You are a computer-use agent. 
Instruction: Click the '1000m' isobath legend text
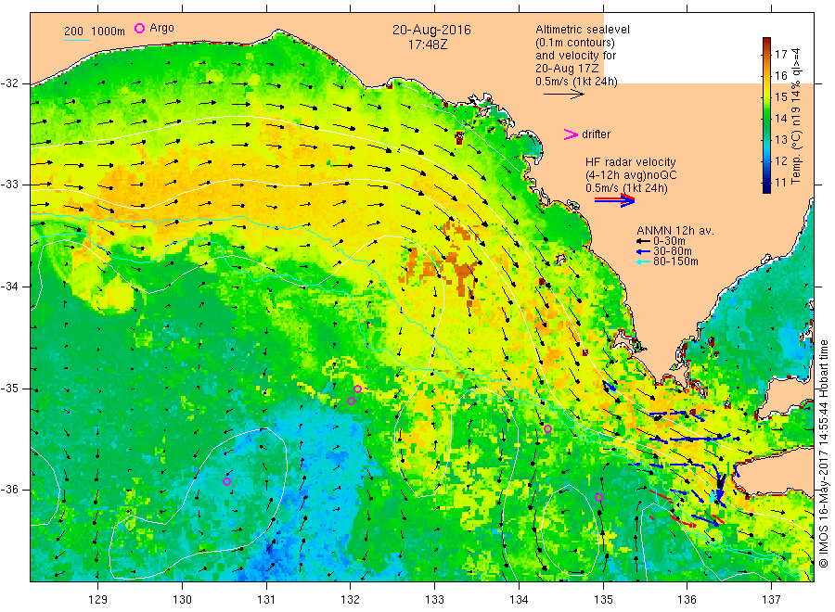108,32
